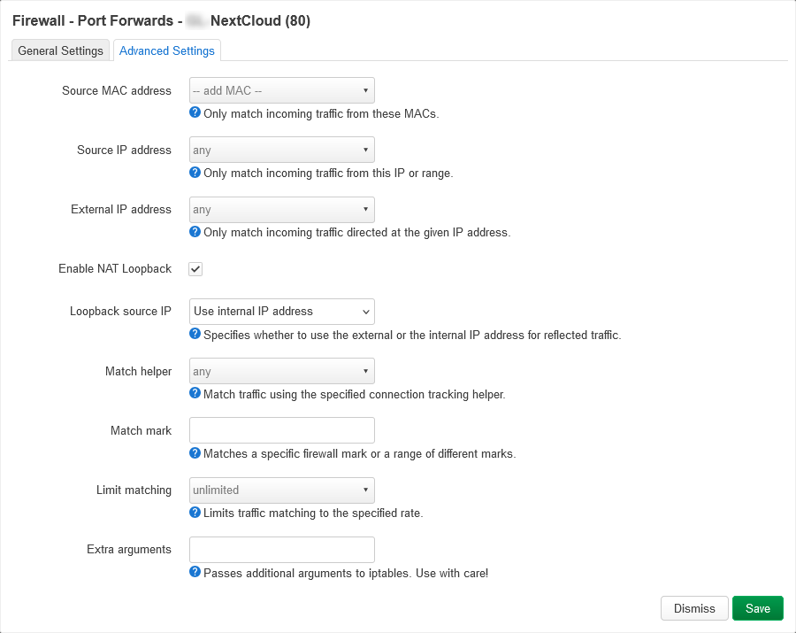The image size is (796, 633).
Task: Expand the Match helper dropdown
Action: click(x=282, y=371)
